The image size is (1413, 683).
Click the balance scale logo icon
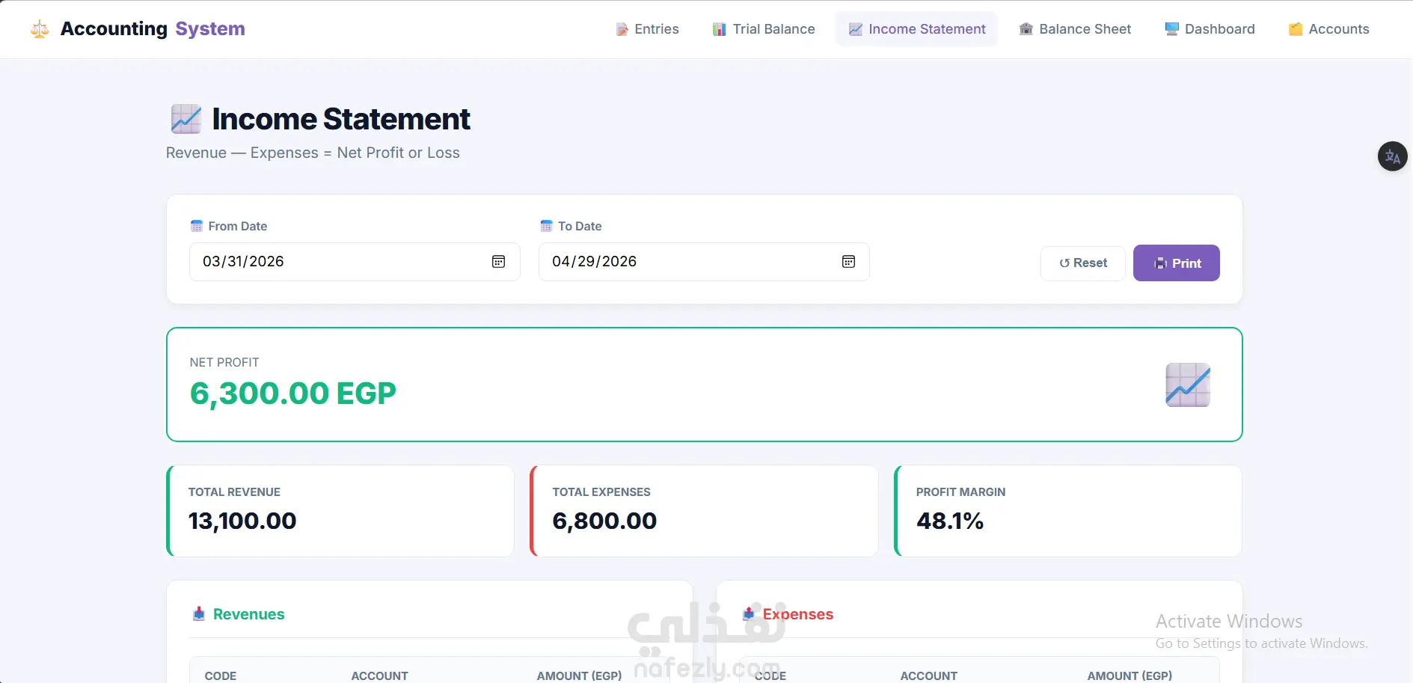[40, 29]
